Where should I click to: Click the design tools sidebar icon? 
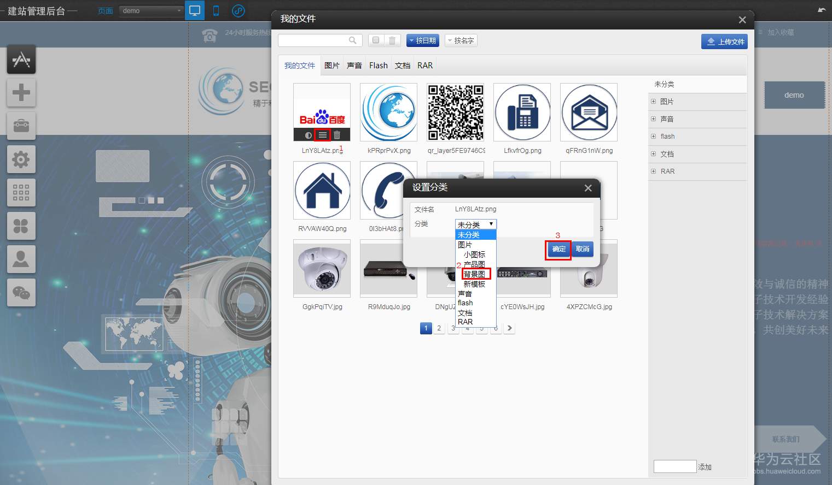[x=21, y=59]
